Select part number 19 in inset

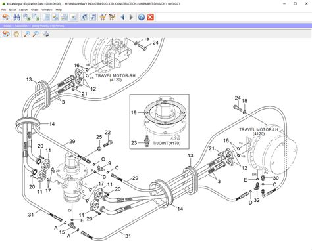(x=134, y=112)
